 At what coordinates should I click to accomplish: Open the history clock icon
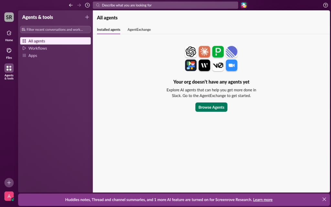tap(87, 5)
